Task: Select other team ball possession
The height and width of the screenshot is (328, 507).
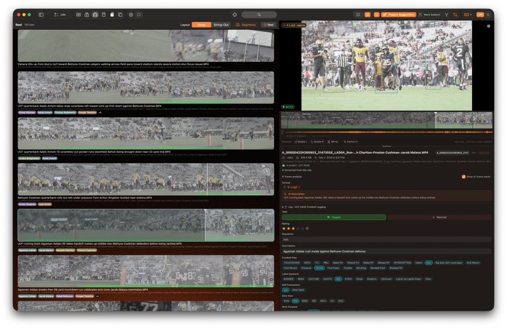Action: point(298,290)
